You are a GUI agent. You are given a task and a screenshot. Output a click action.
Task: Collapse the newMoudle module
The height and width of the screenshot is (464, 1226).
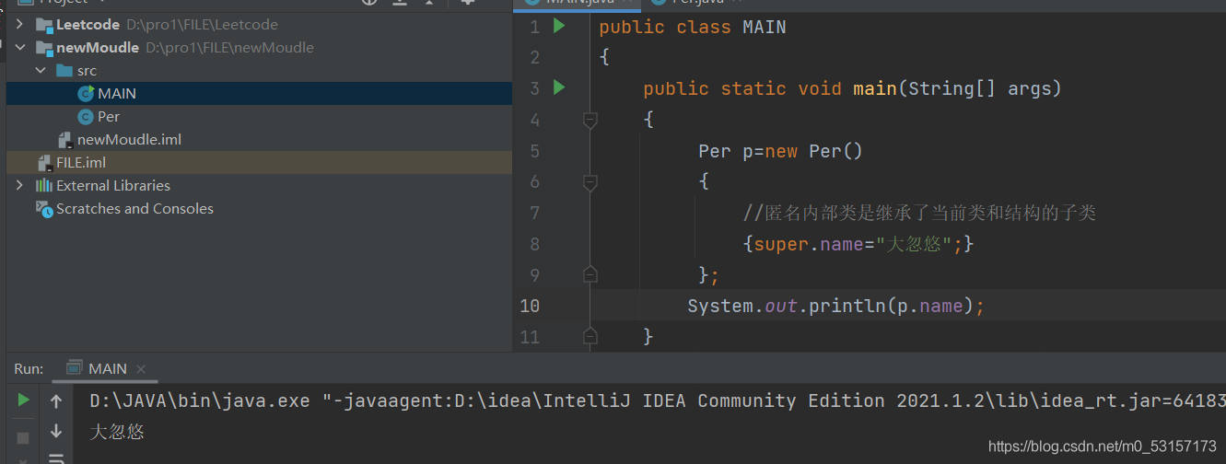click(19, 47)
